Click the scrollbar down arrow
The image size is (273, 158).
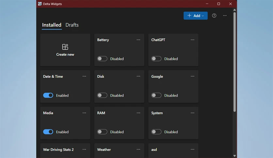(x=234, y=156)
